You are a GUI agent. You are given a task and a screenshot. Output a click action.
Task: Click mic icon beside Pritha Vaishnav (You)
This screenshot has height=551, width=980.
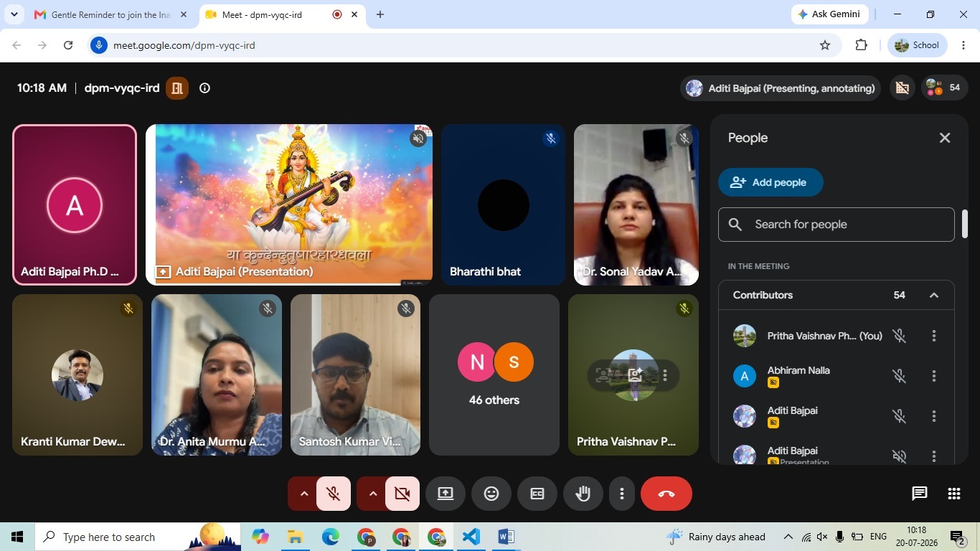point(898,336)
